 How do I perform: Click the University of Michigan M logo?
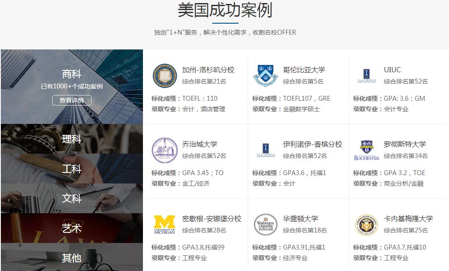pos(165,225)
